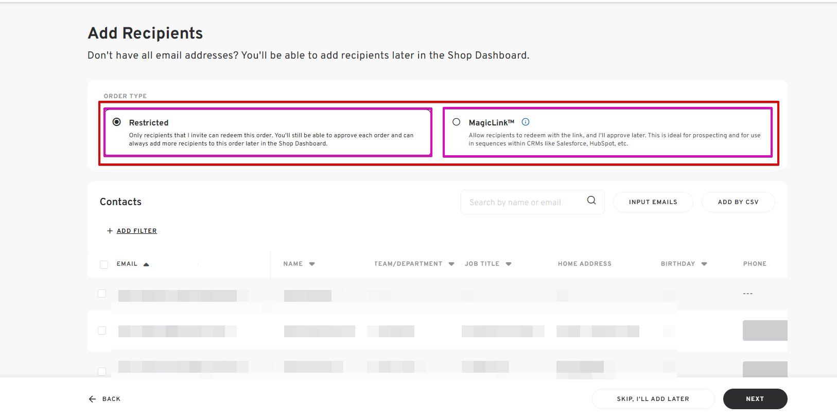This screenshot has width=837, height=420.
Task: Proceed with the Next button
Action: tap(755, 399)
